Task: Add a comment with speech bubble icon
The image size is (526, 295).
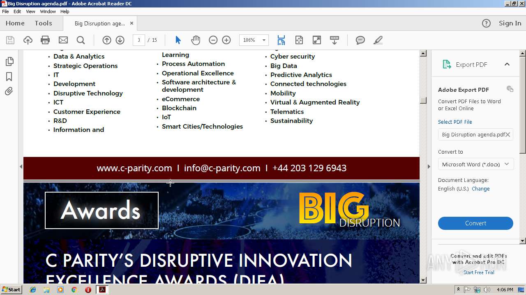Action: coord(360,40)
